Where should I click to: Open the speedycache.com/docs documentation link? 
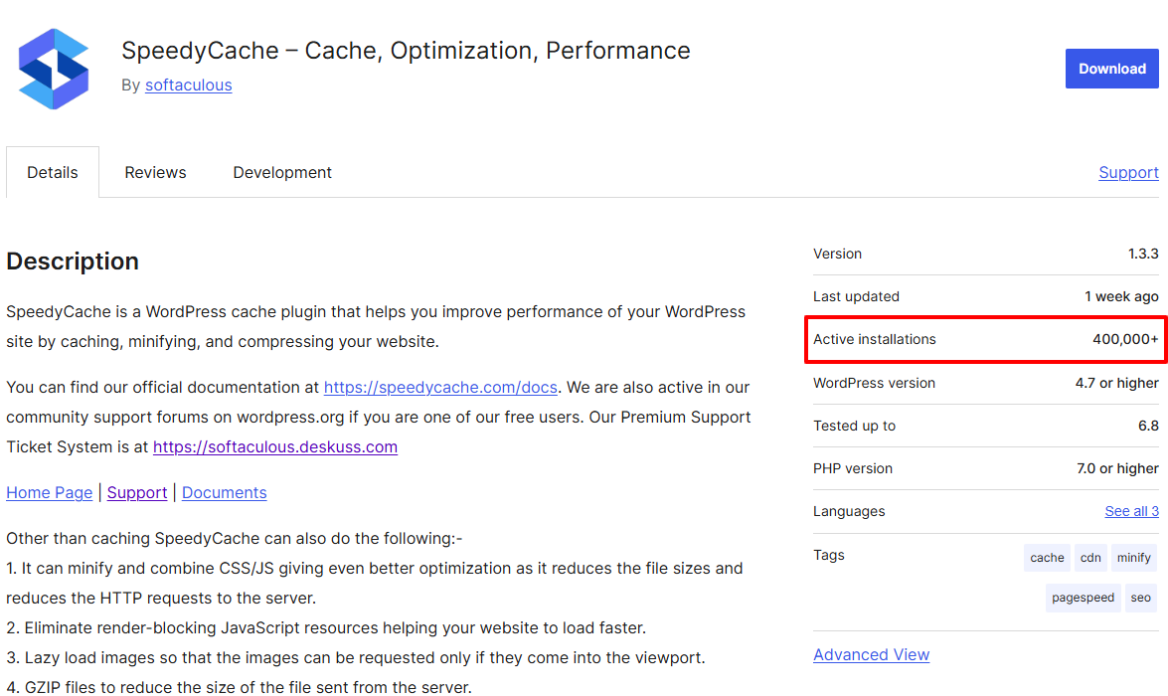point(440,388)
